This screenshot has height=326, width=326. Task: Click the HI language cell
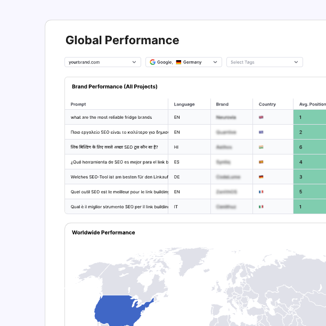(176, 147)
